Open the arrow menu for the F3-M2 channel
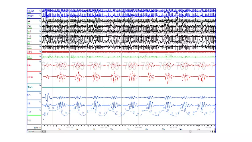Viewport: 252px width, 142px height. [40, 26]
